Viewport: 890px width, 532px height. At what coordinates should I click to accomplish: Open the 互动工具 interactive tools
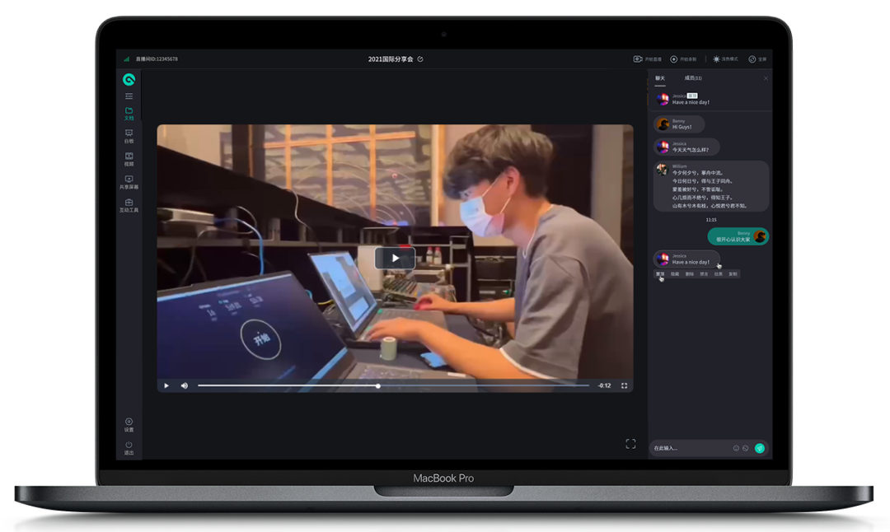129,205
